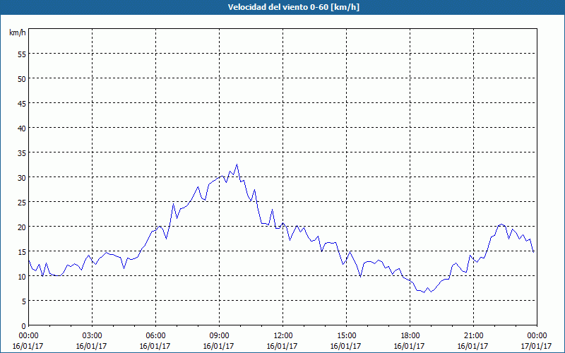
Task: Click the y-axis value 45
Action: 22,103
